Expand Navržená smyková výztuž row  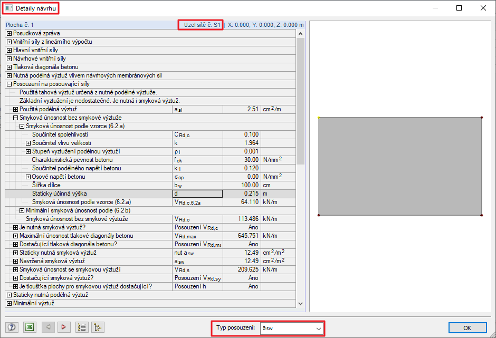15,261
